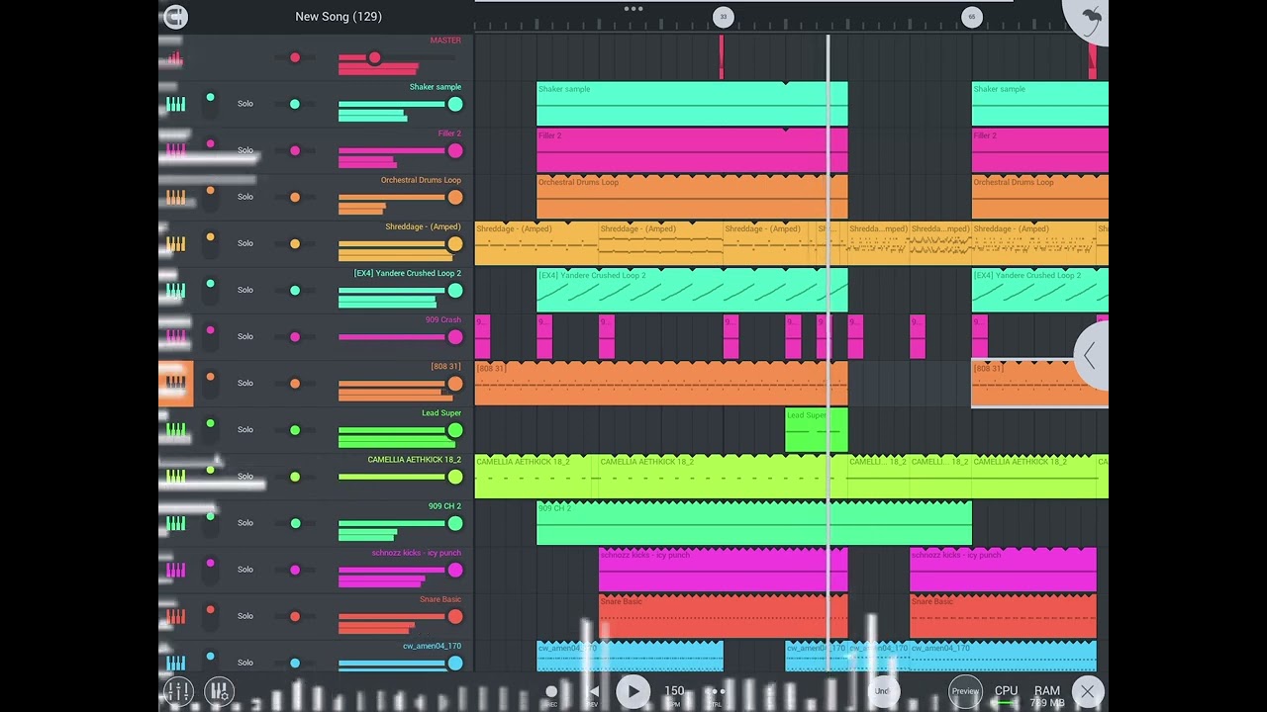Click the Yandere Crushed Loop 2 track name
This screenshot has width=1267, height=712.
click(x=408, y=273)
